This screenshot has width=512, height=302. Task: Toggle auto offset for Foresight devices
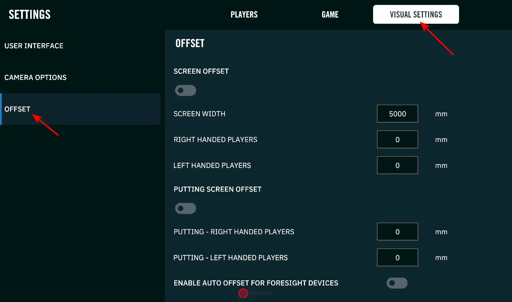click(x=397, y=283)
